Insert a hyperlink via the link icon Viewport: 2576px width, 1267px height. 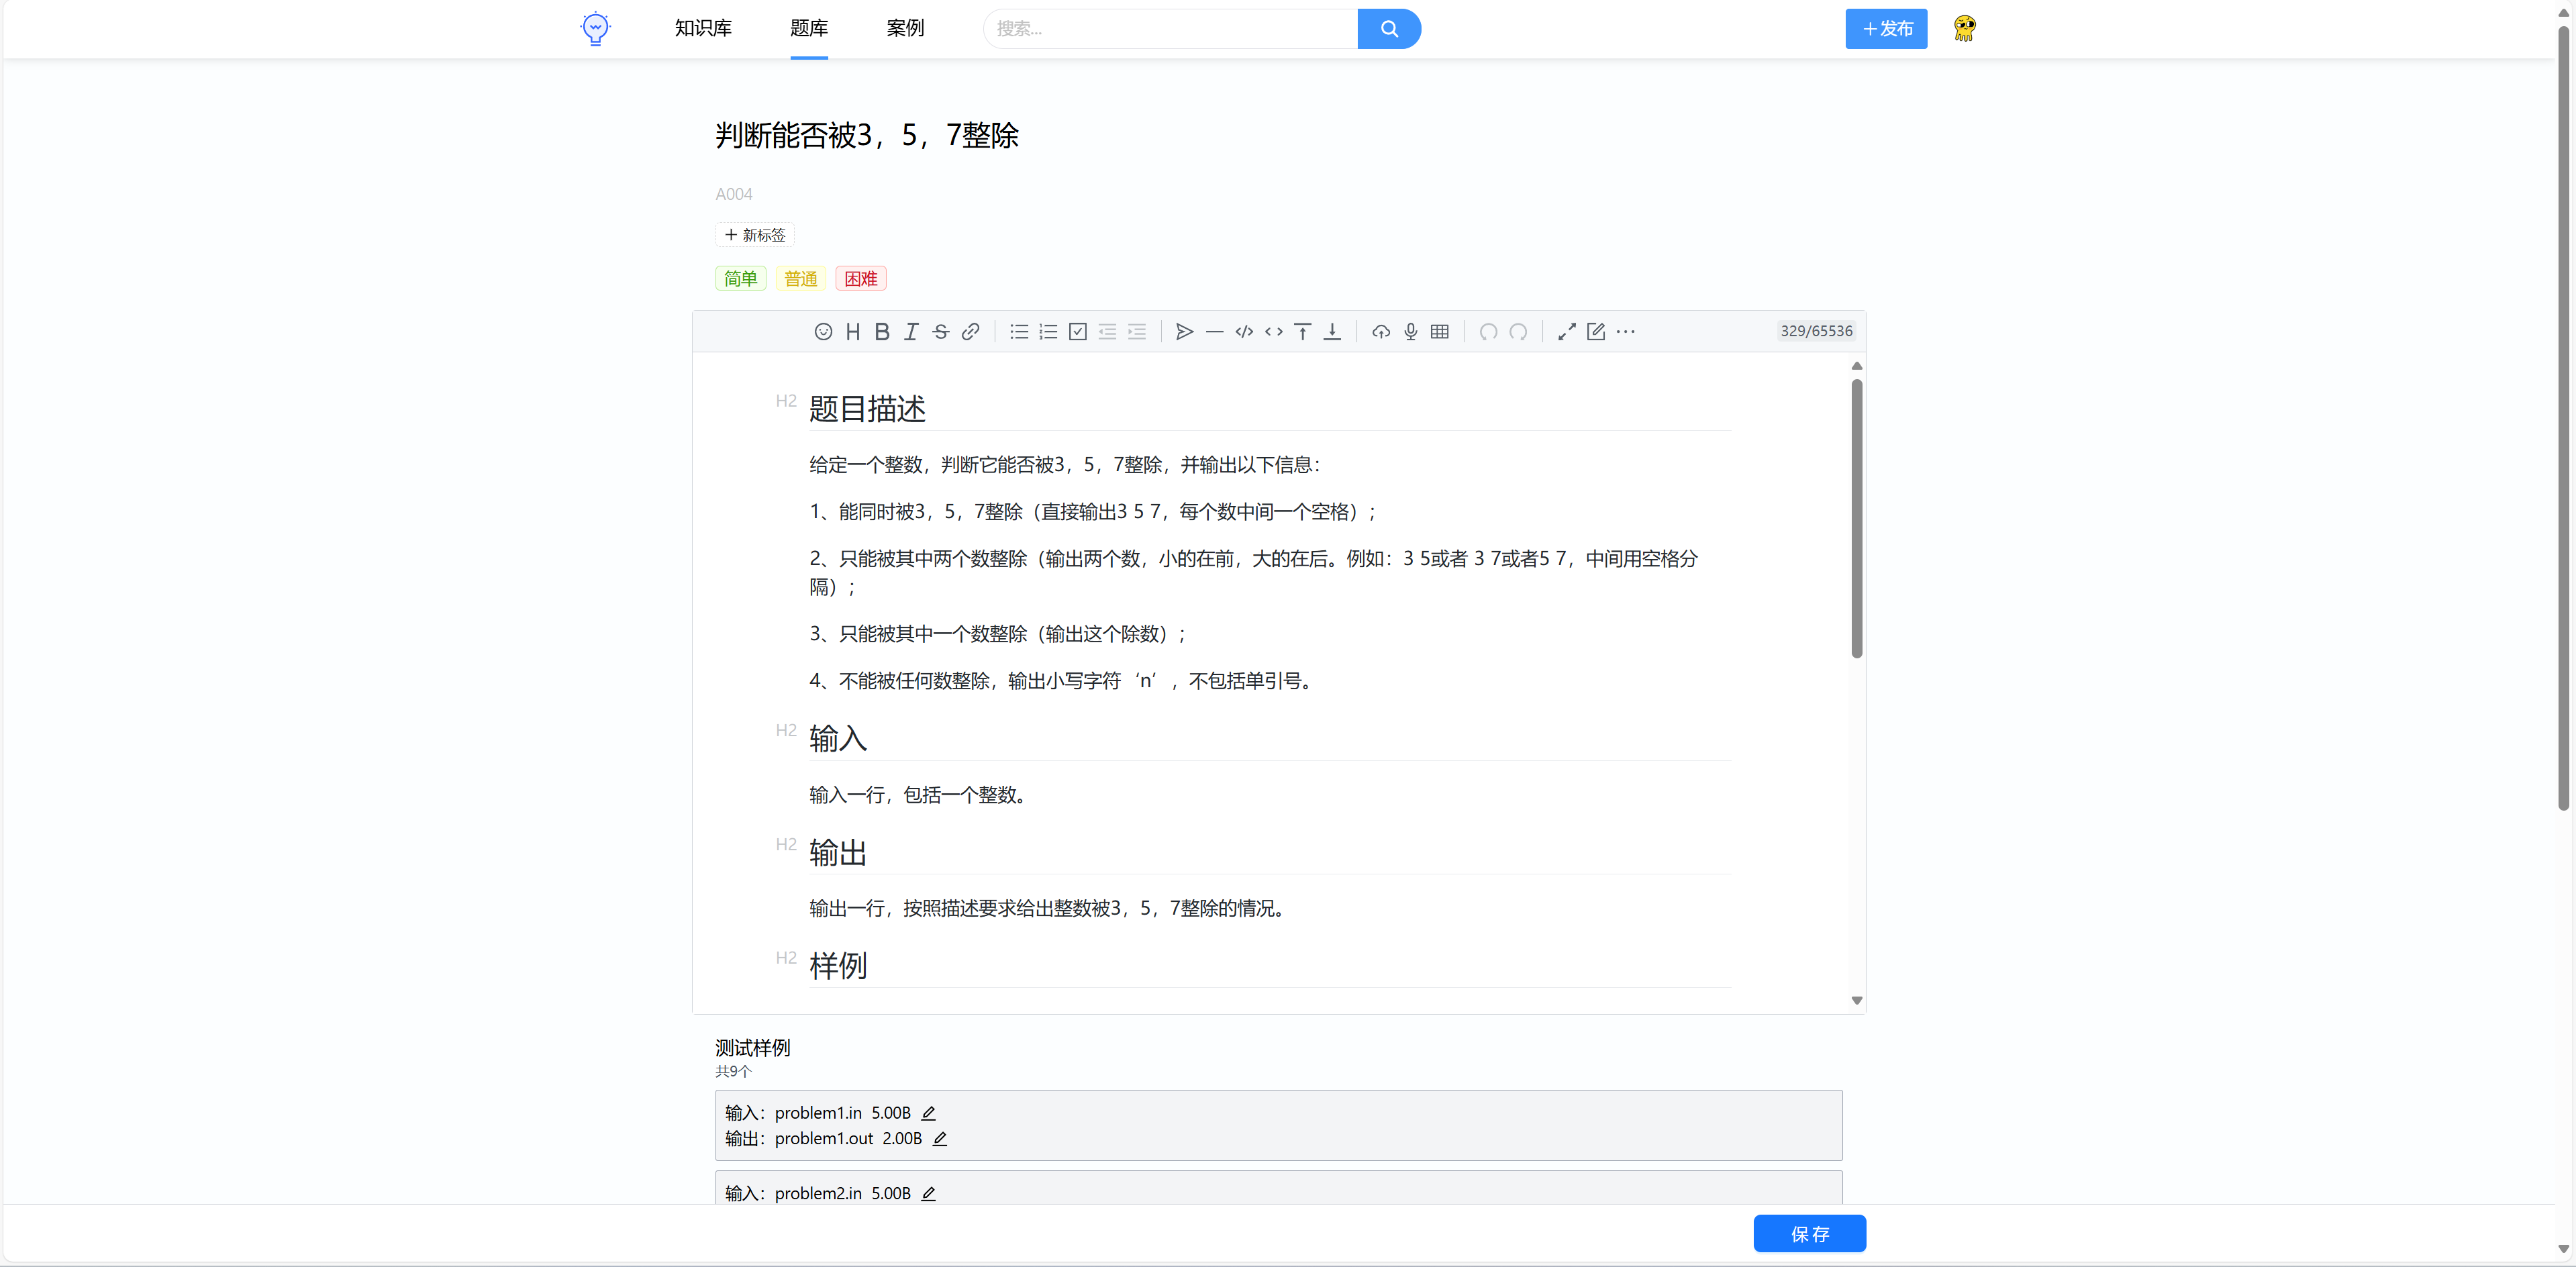coord(970,331)
